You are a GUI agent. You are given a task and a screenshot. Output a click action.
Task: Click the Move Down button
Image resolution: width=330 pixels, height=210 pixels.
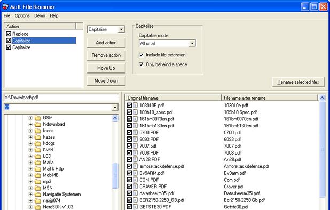tap(106, 81)
